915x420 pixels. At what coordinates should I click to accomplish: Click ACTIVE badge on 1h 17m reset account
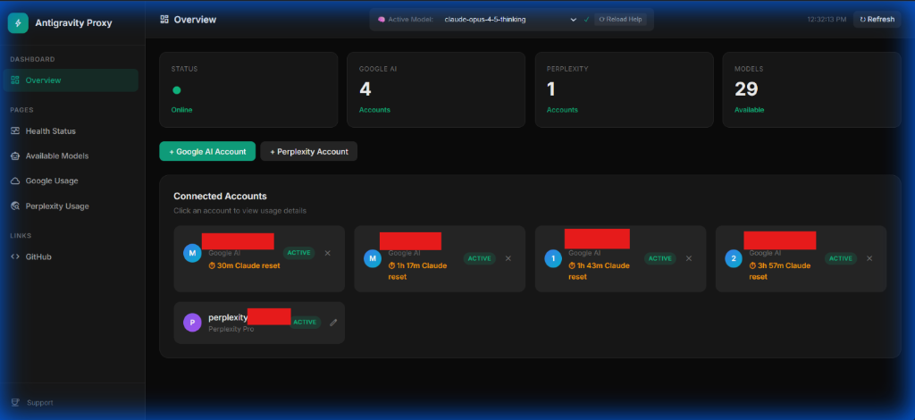pos(479,258)
